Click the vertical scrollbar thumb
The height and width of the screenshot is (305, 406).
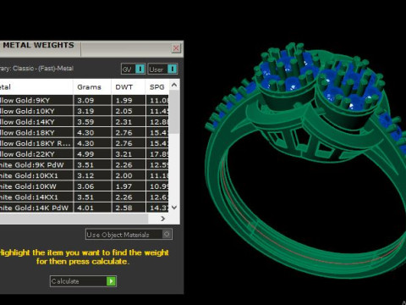pos(174,112)
